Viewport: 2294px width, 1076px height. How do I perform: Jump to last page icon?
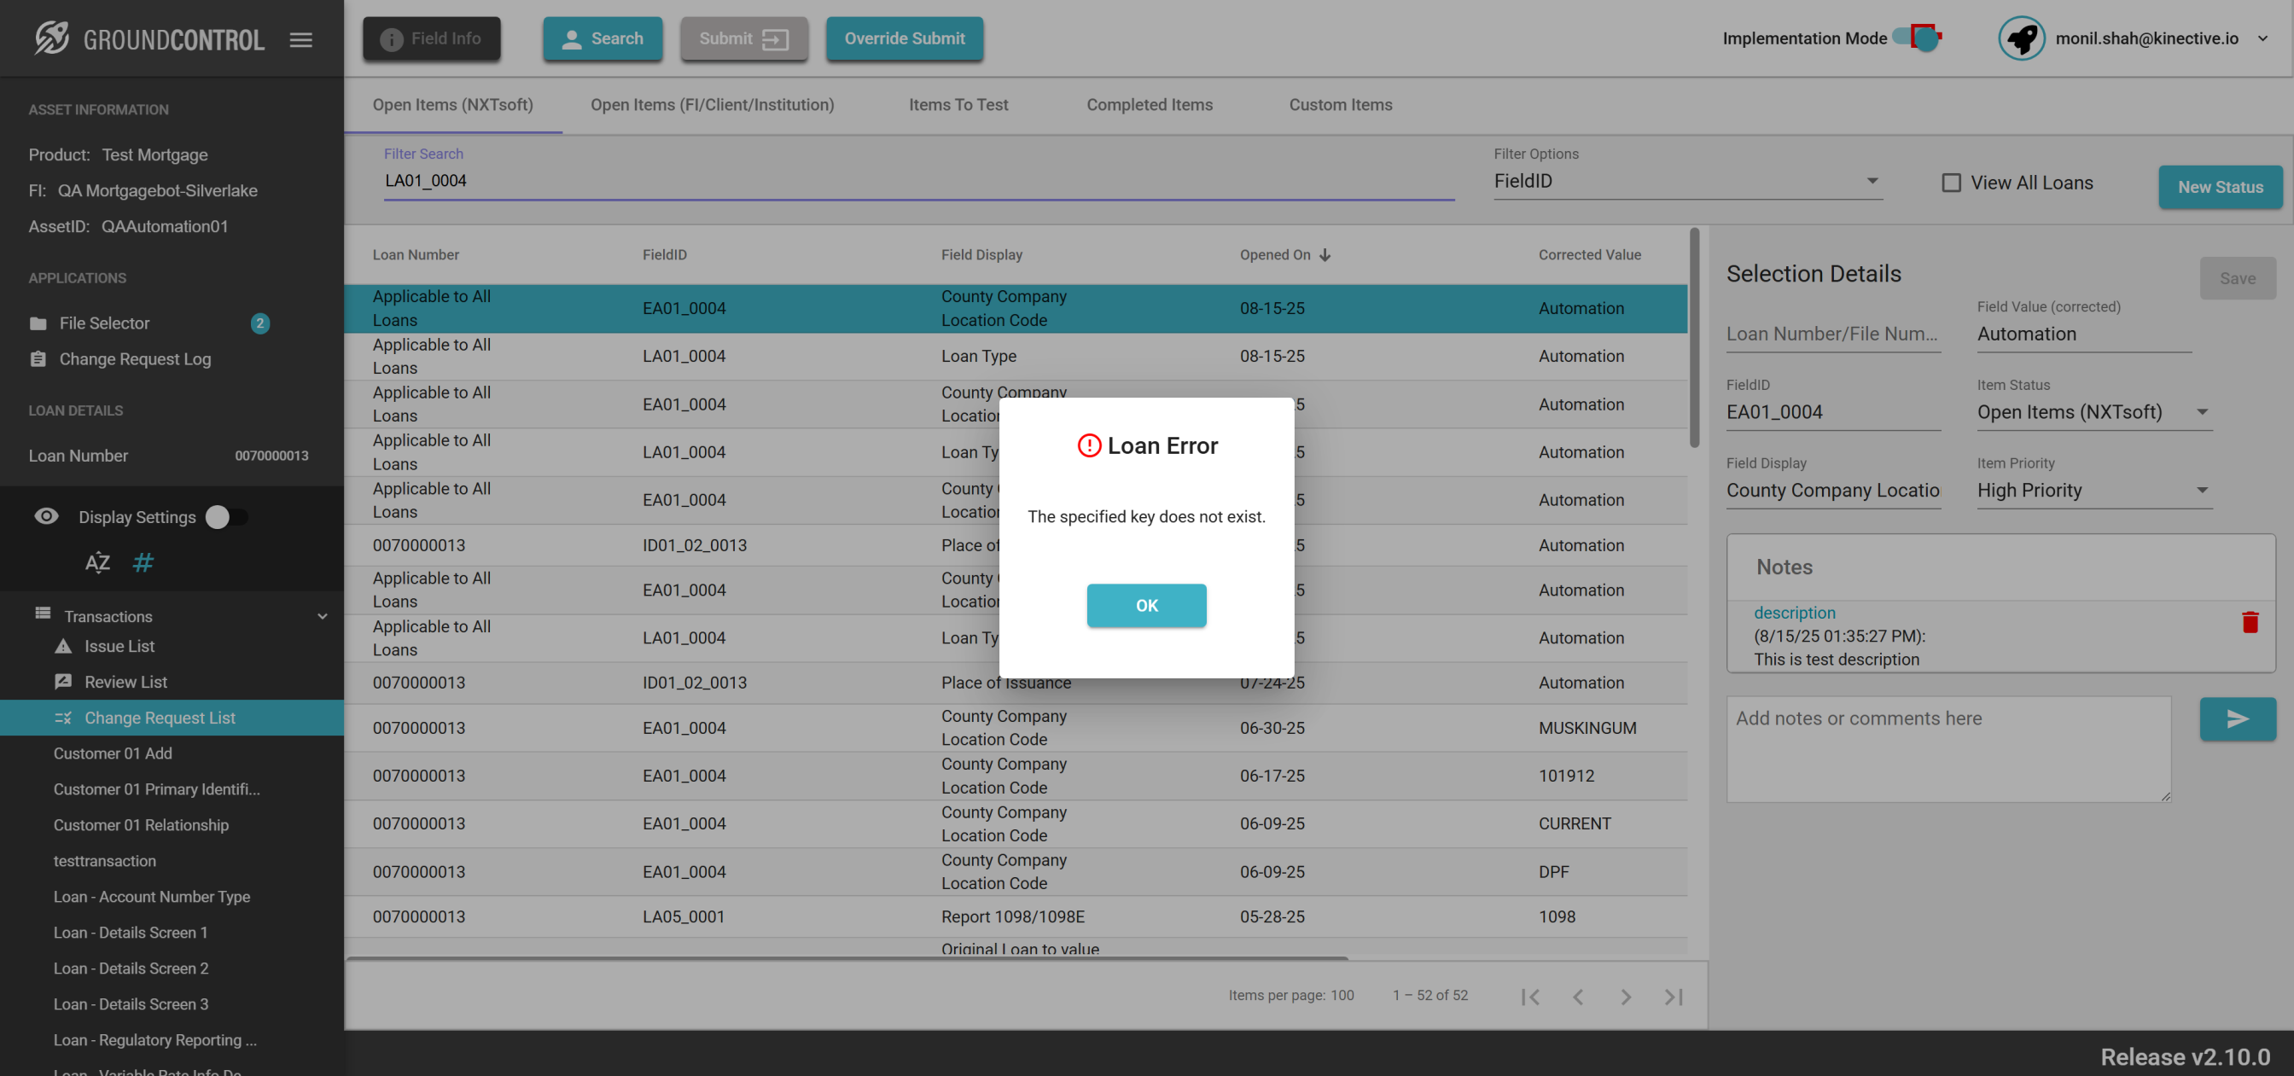(x=1674, y=997)
